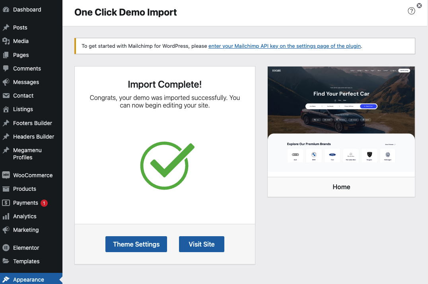Click the Listings house icon
Screen dimensions: 428x284
(x=6, y=109)
